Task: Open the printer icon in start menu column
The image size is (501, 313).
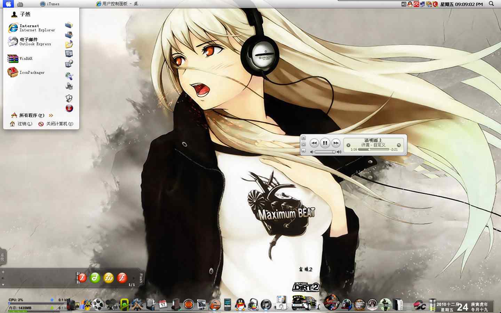Action: click(x=69, y=86)
